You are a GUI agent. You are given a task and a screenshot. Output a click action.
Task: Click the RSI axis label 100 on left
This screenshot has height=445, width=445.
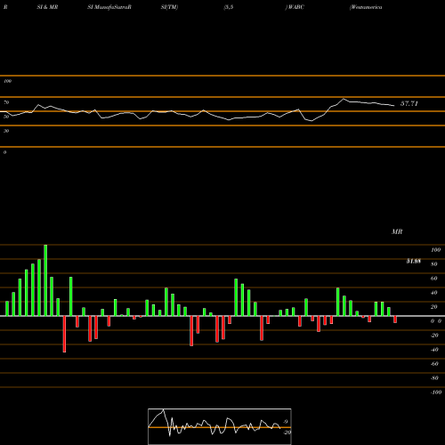coord(7,81)
